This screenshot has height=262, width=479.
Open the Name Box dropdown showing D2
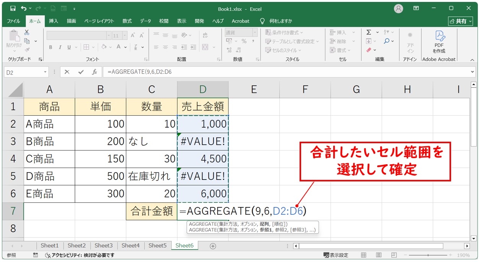(46, 72)
